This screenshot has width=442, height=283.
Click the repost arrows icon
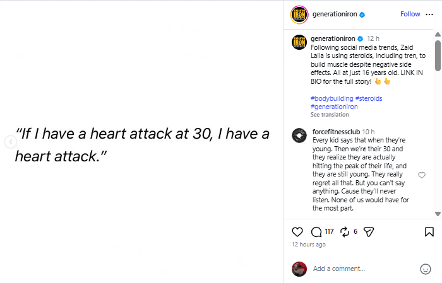345,231
